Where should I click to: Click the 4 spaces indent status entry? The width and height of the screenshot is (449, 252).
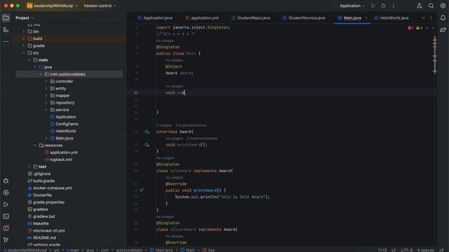point(425,250)
